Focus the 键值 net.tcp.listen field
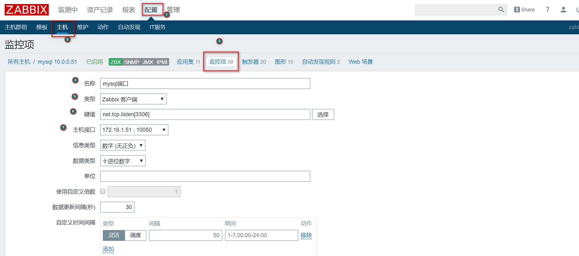The width and height of the screenshot is (579, 256). (x=205, y=114)
